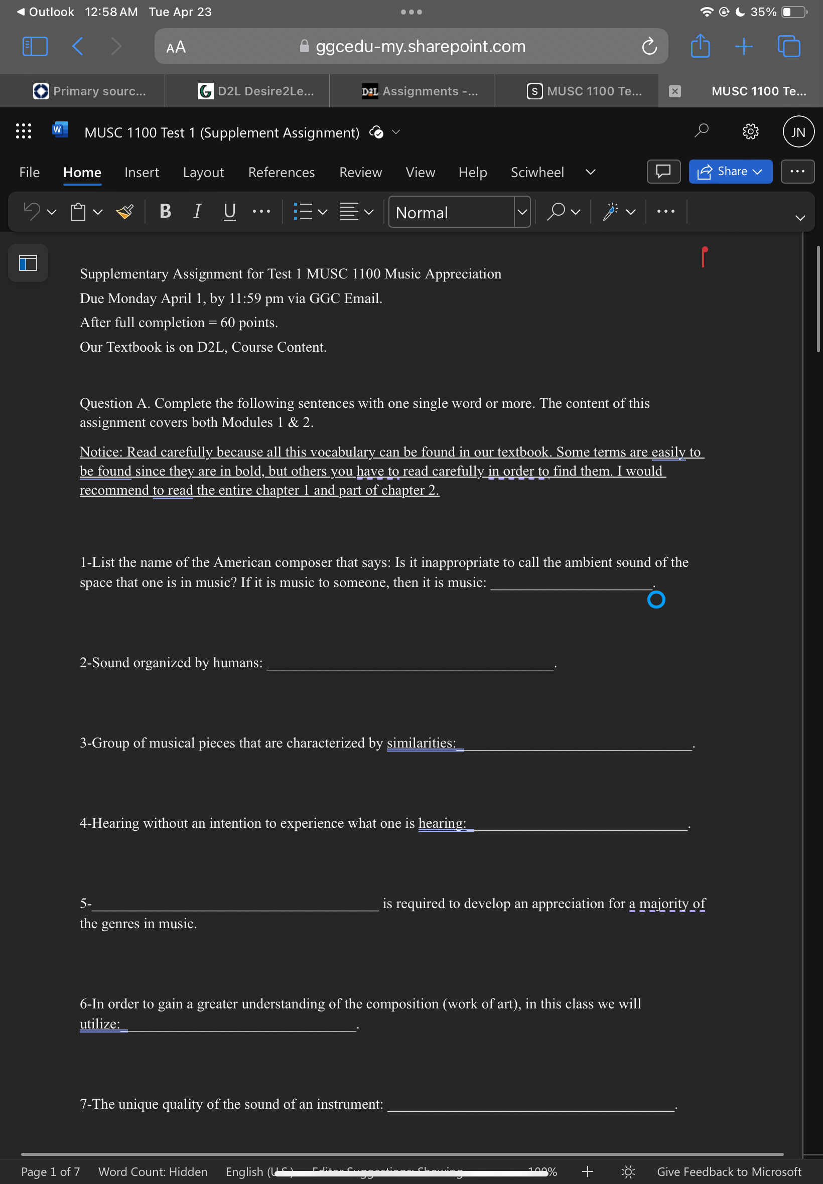Open the Insert tab
This screenshot has width=823, height=1184.
click(142, 172)
